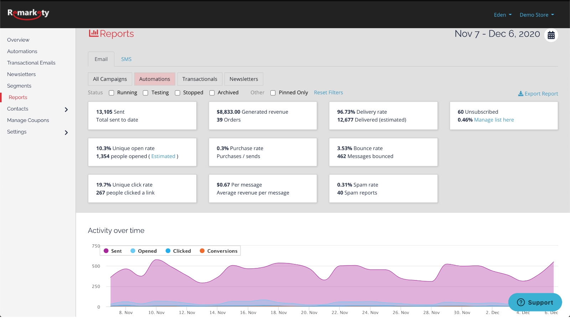Toggle the Testing status checkbox
Viewport: 570px width, 324px height.
coord(145,93)
